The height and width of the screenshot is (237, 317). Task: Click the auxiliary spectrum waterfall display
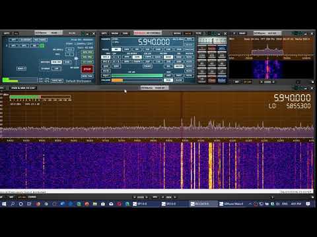271,69
